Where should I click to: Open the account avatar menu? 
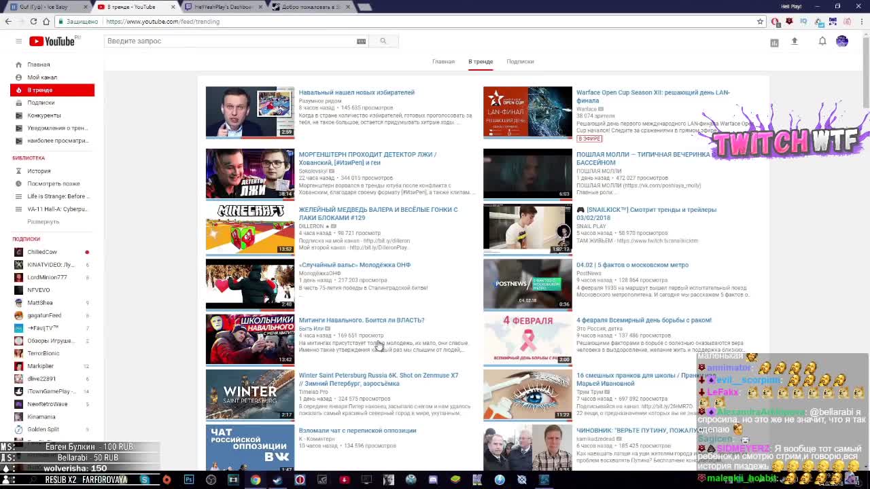pyautogui.click(x=842, y=41)
